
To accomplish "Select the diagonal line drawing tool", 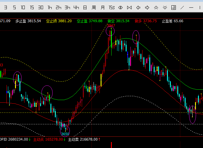I will pyautogui.click(x=183, y=7).
